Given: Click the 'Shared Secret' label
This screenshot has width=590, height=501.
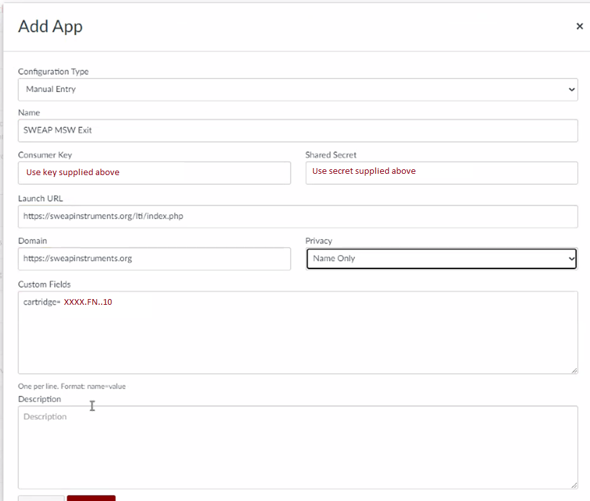Looking at the screenshot, I should [331, 155].
